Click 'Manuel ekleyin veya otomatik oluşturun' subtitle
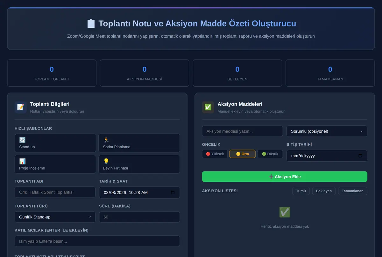Image resolution: width=382 pixels, height=257 pixels. point(251,112)
